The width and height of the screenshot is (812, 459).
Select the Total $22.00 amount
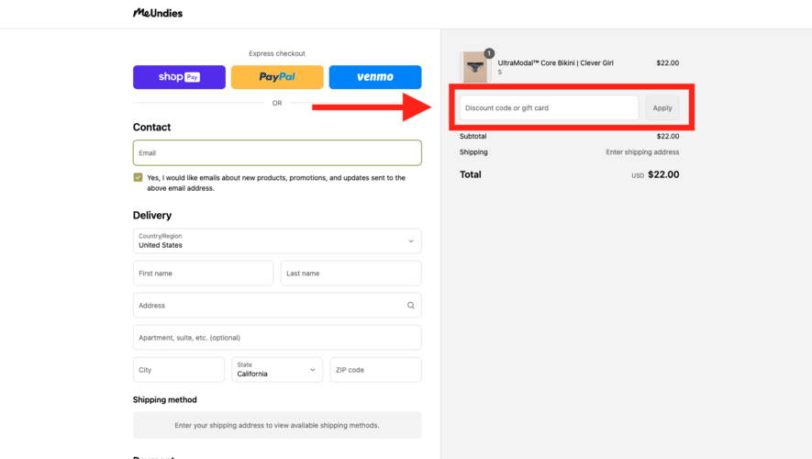point(663,174)
